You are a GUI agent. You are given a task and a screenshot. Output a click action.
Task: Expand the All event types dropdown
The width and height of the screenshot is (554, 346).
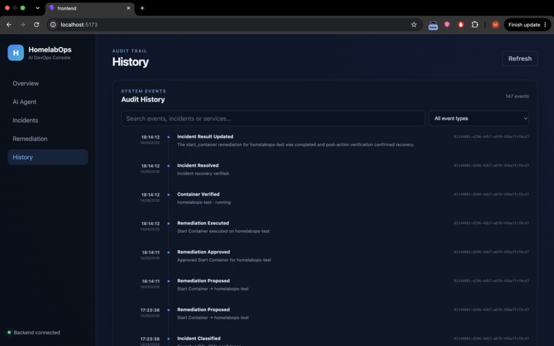tap(479, 118)
